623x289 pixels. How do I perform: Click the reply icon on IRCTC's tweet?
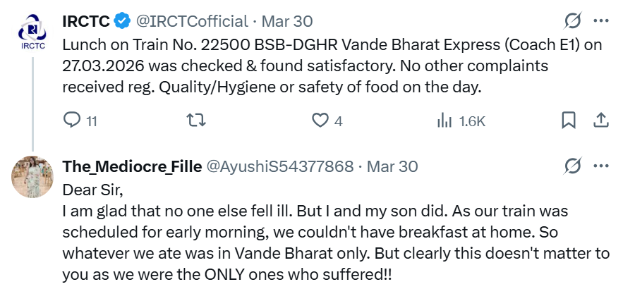click(x=72, y=121)
